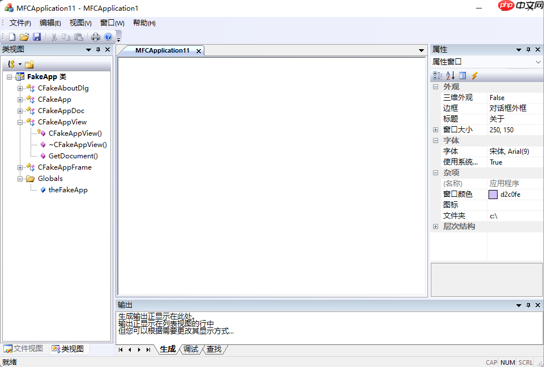Open an existing project file
This screenshot has width=544, height=367.
[24, 36]
